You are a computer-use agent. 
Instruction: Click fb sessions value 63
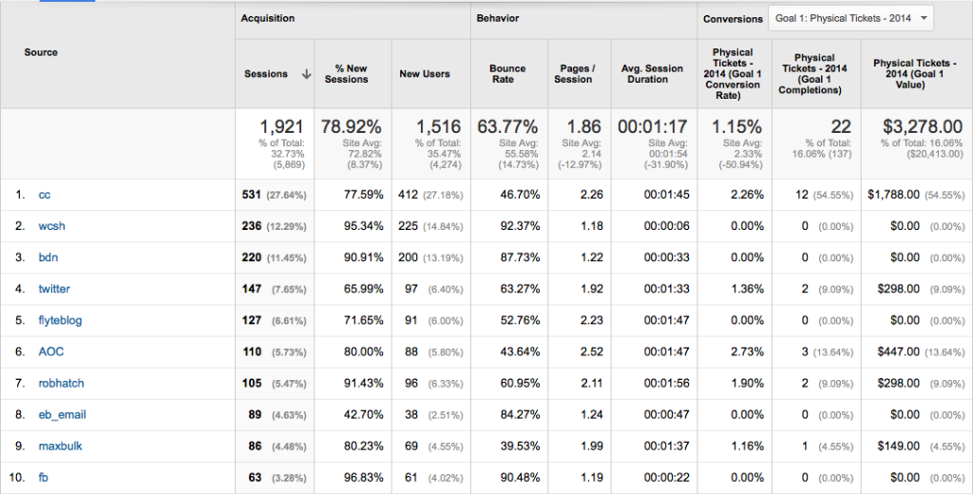click(255, 478)
